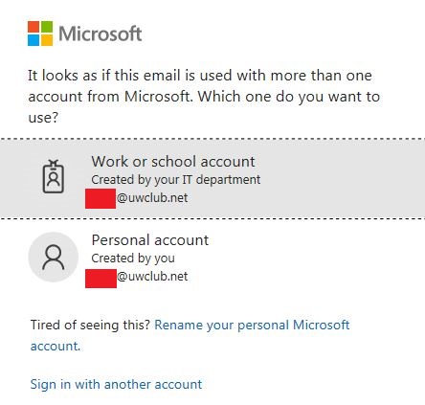This screenshot has width=425, height=405.
Task: Click the red redaction box in the personal account
Action: tap(101, 279)
